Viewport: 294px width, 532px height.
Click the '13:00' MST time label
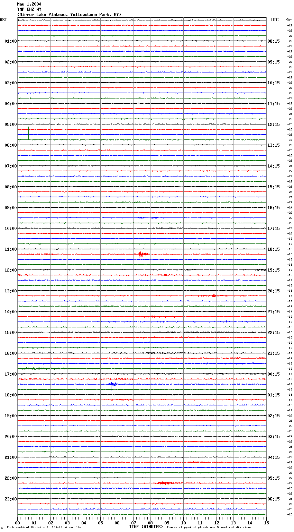(x=11, y=291)
